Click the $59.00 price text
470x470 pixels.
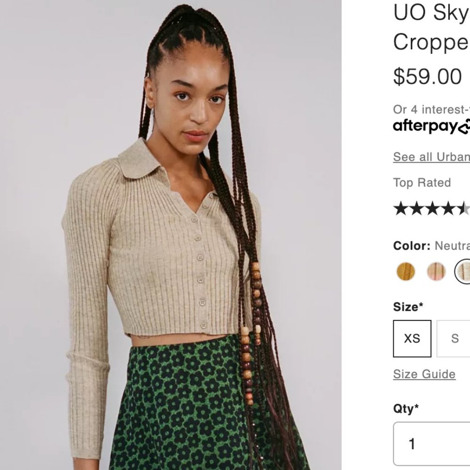coord(427,75)
